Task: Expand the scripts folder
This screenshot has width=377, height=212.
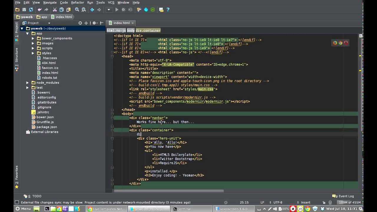Action: point(33,48)
